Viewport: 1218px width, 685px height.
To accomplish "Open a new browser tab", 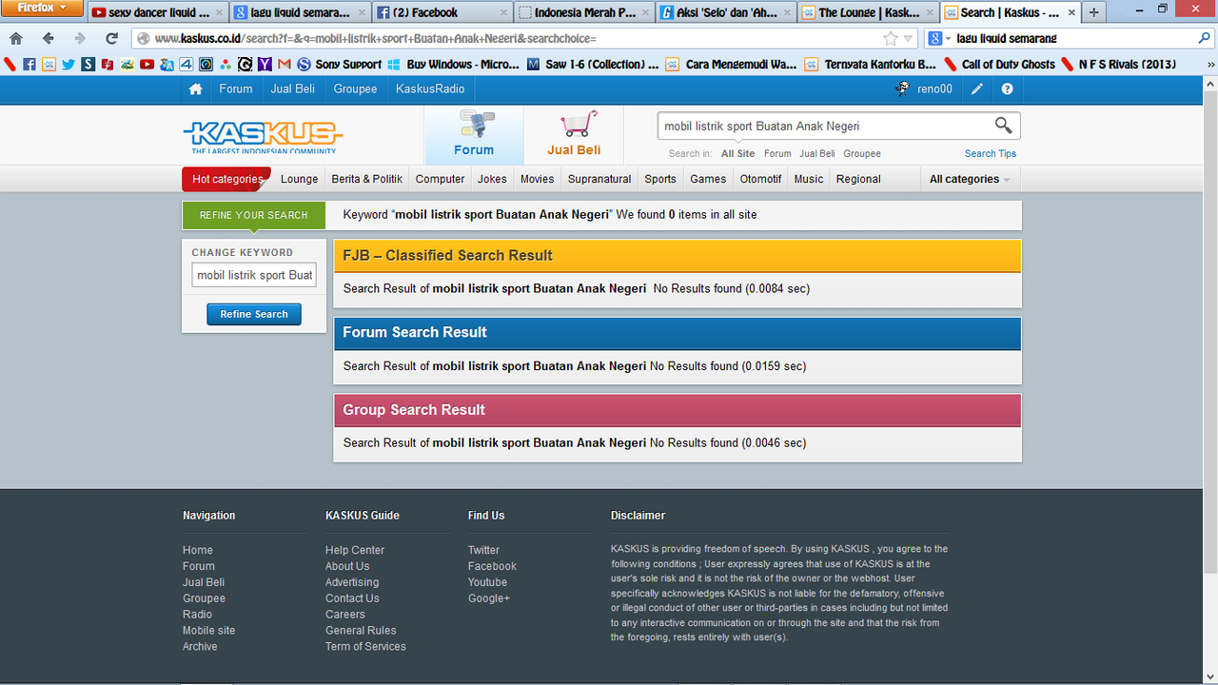I will point(1094,12).
